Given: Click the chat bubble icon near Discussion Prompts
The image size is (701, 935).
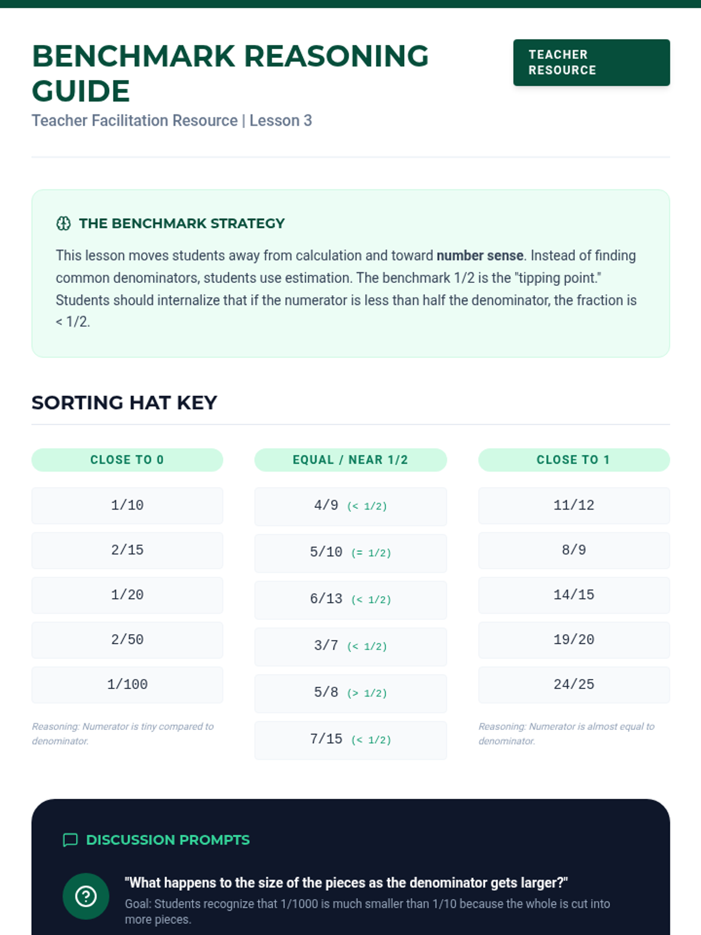Looking at the screenshot, I should click(x=70, y=840).
